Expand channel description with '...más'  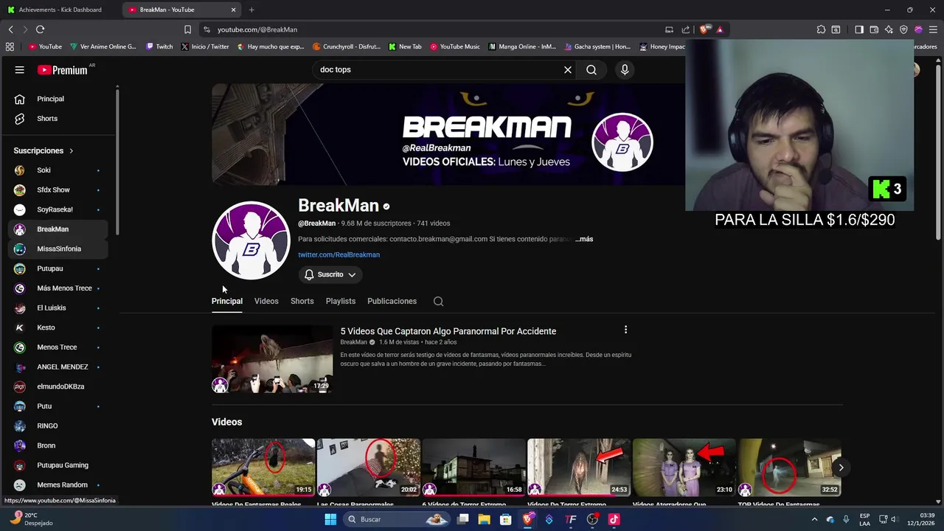coord(584,239)
